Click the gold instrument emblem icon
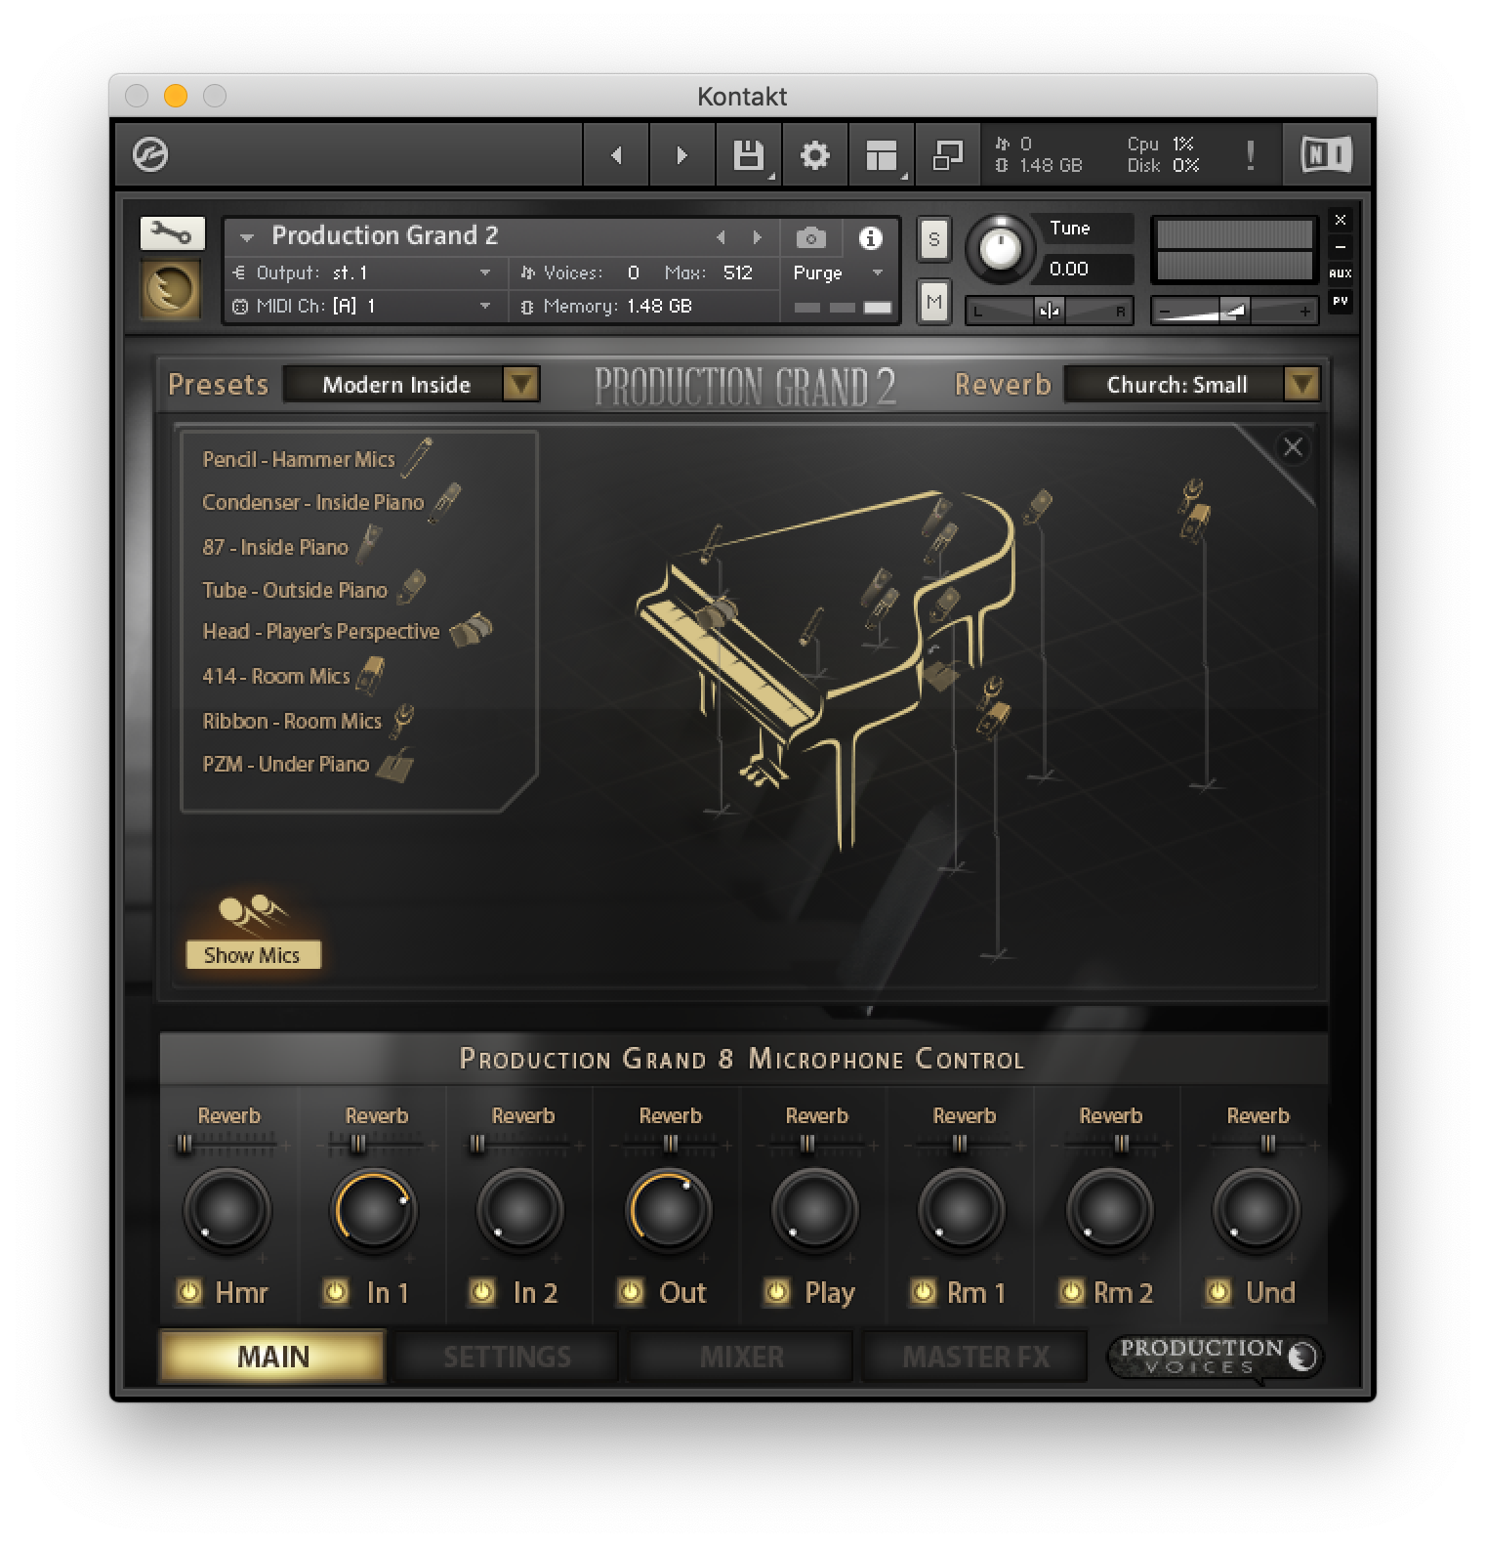This screenshot has height=1547, width=1486. point(172,289)
